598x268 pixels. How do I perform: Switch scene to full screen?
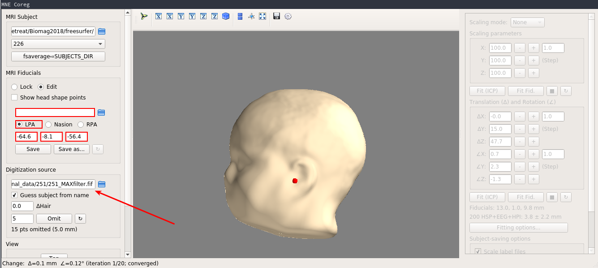click(x=262, y=16)
